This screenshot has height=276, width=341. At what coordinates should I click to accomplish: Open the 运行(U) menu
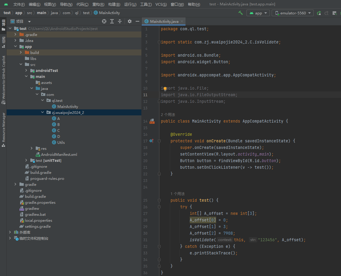click(130, 4)
